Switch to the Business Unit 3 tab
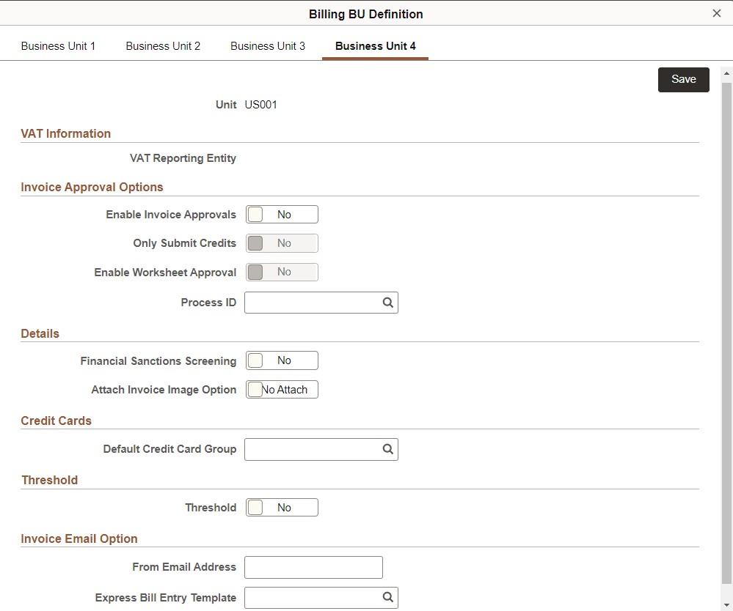Viewport: 733px width, 611px height. tap(267, 45)
